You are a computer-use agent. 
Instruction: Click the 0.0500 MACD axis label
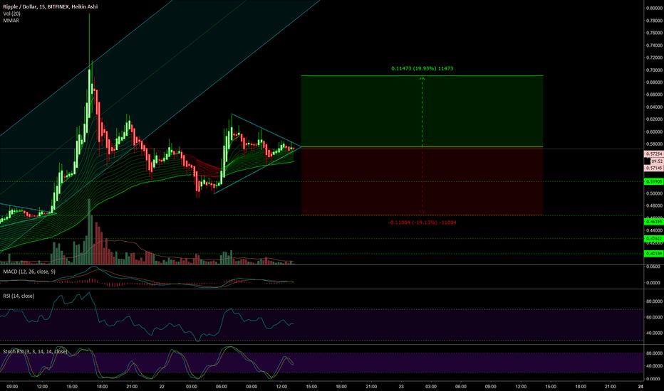(654, 267)
